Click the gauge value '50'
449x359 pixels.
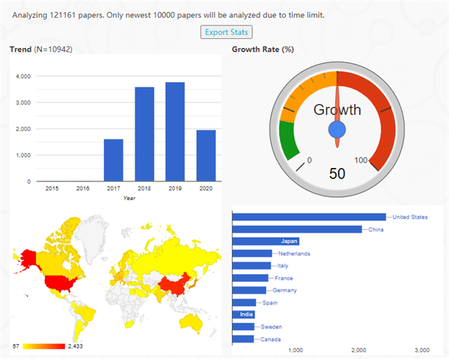coord(337,173)
